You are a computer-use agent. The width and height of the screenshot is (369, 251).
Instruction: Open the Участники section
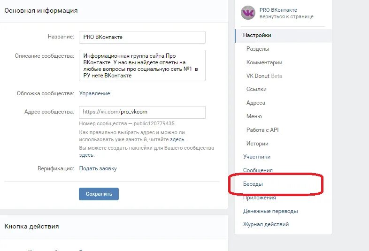pyautogui.click(x=257, y=157)
